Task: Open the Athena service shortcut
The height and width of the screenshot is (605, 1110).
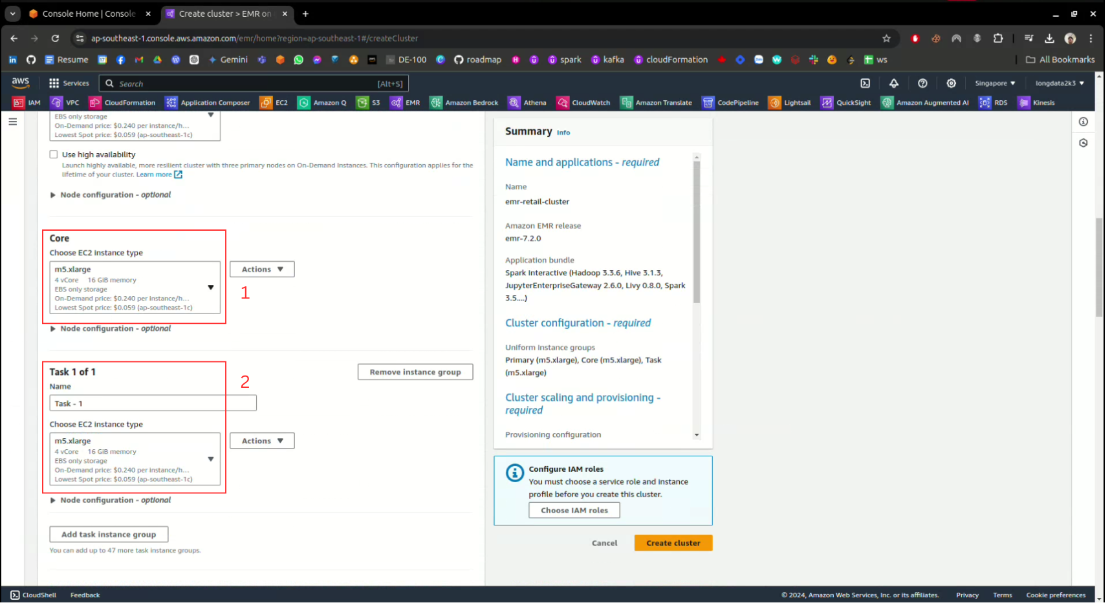Action: [527, 103]
